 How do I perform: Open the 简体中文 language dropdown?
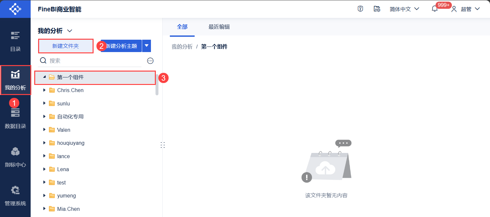point(404,9)
